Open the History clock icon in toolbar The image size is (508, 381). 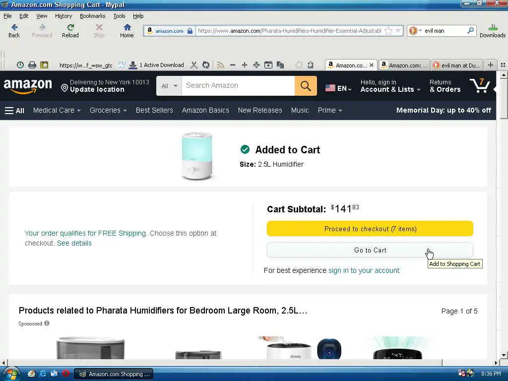click(x=20, y=65)
